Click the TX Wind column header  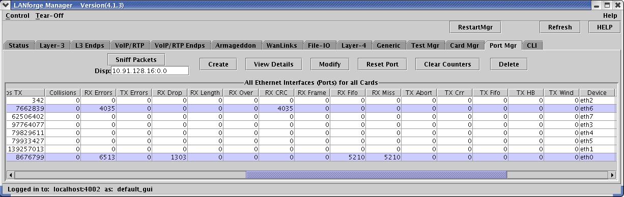coord(561,92)
